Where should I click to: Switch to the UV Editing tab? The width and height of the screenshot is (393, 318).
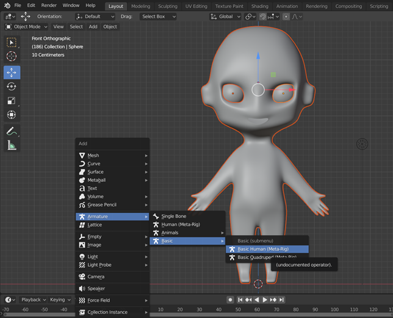(x=196, y=6)
